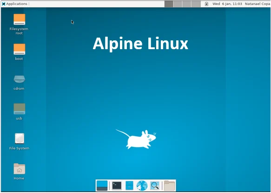Open the Applications menu

coord(15,4)
